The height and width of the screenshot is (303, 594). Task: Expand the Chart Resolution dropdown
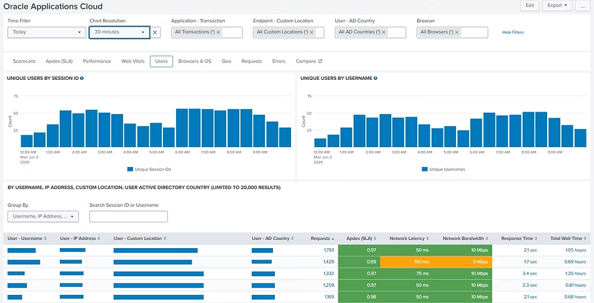pos(119,32)
